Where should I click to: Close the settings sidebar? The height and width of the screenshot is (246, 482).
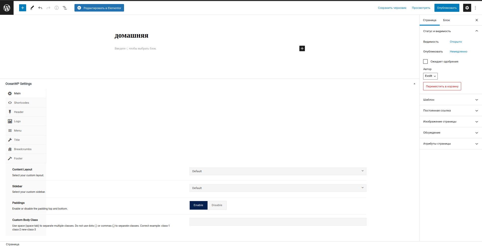pos(476,20)
